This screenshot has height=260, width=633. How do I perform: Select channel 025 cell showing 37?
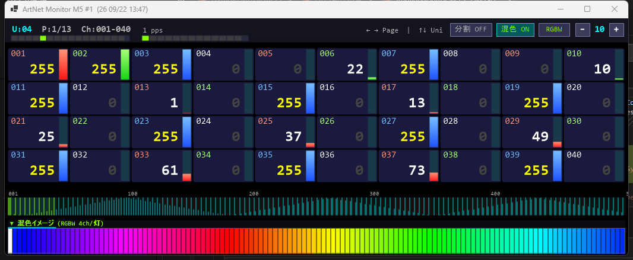point(286,132)
